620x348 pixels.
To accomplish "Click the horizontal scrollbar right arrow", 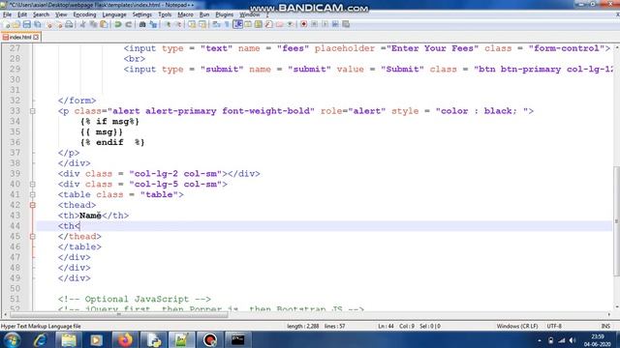I will pos(609,315).
